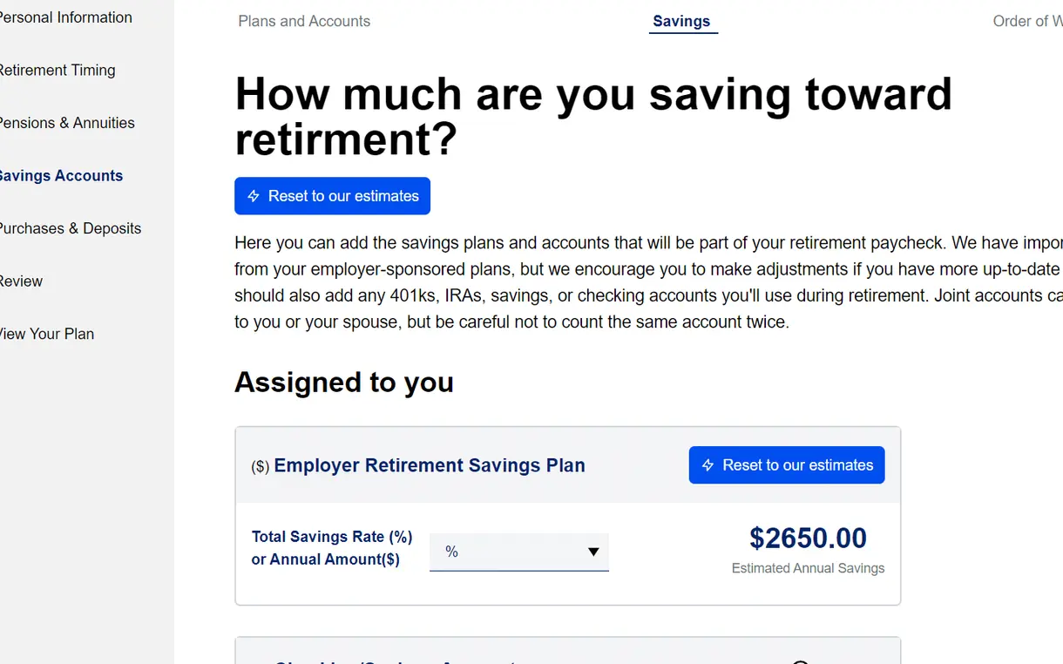Navigate to Pensions & Annuities
The image size is (1063, 664).
[67, 123]
